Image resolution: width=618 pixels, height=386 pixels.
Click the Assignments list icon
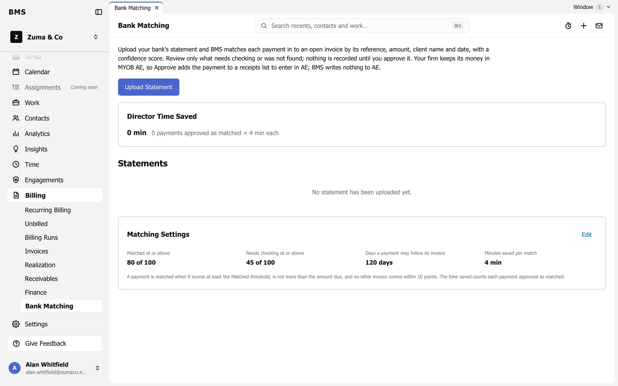point(16,87)
